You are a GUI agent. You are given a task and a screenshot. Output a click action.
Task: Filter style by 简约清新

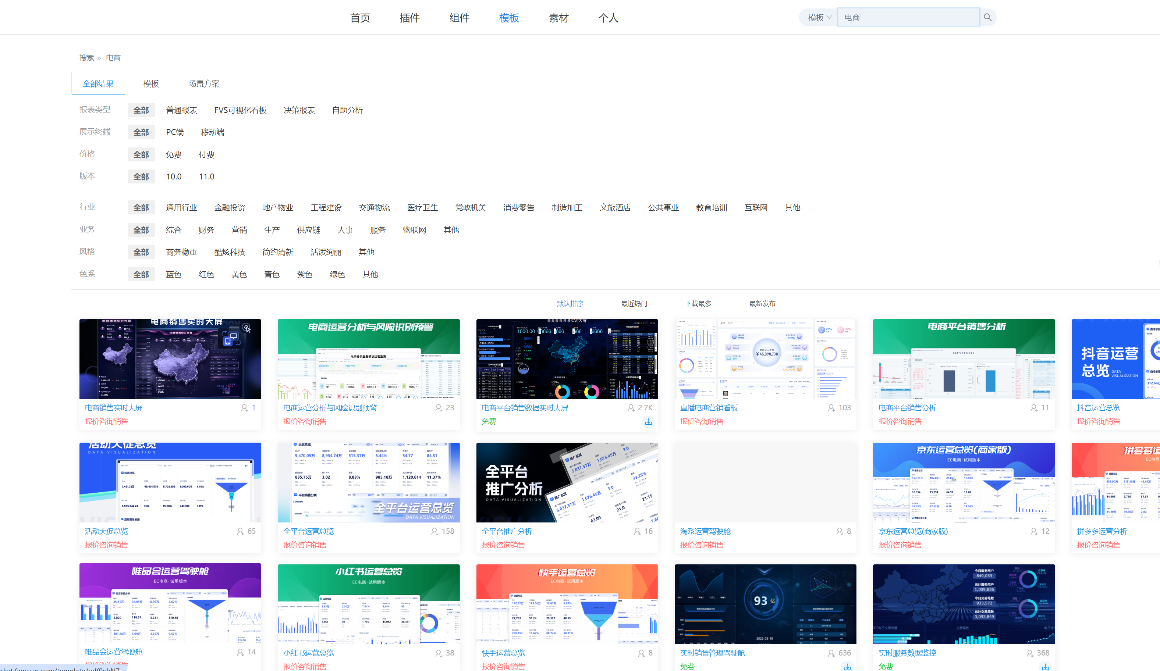[277, 253]
